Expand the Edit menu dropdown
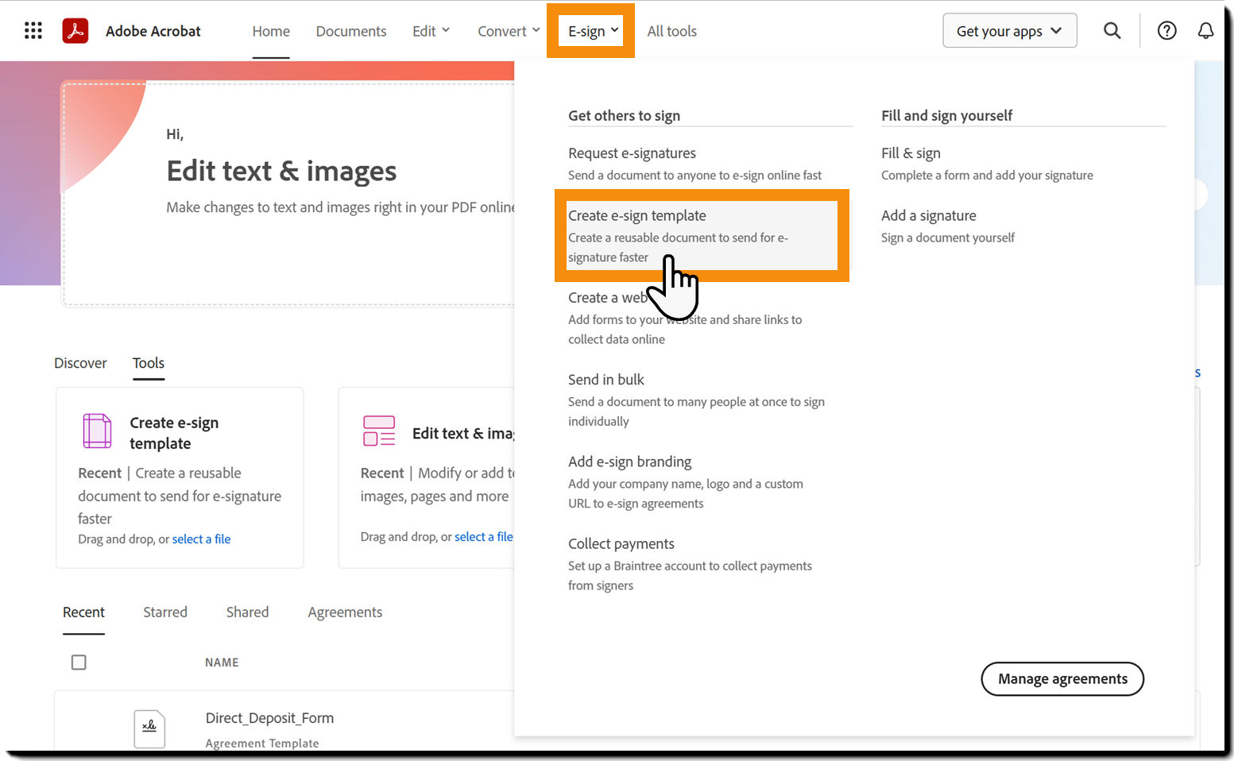Image resolution: width=1234 pixels, height=761 pixels. [431, 31]
